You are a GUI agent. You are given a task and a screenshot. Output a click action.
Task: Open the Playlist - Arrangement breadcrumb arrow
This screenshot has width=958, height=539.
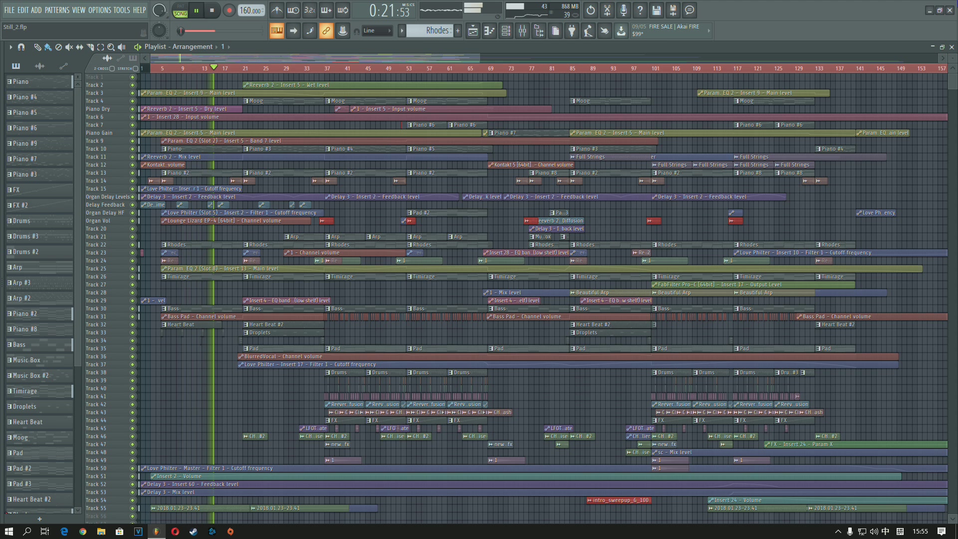[216, 47]
